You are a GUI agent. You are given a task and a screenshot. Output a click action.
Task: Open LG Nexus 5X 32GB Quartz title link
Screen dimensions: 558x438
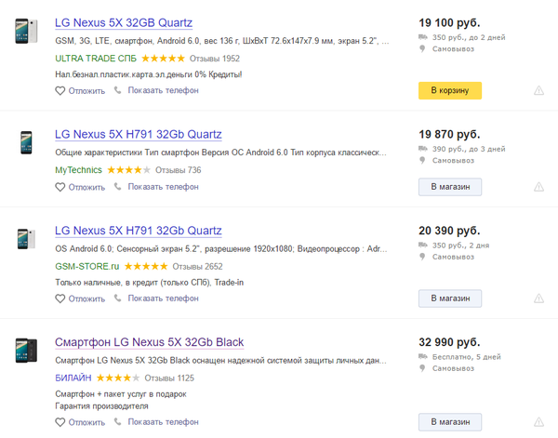click(124, 22)
